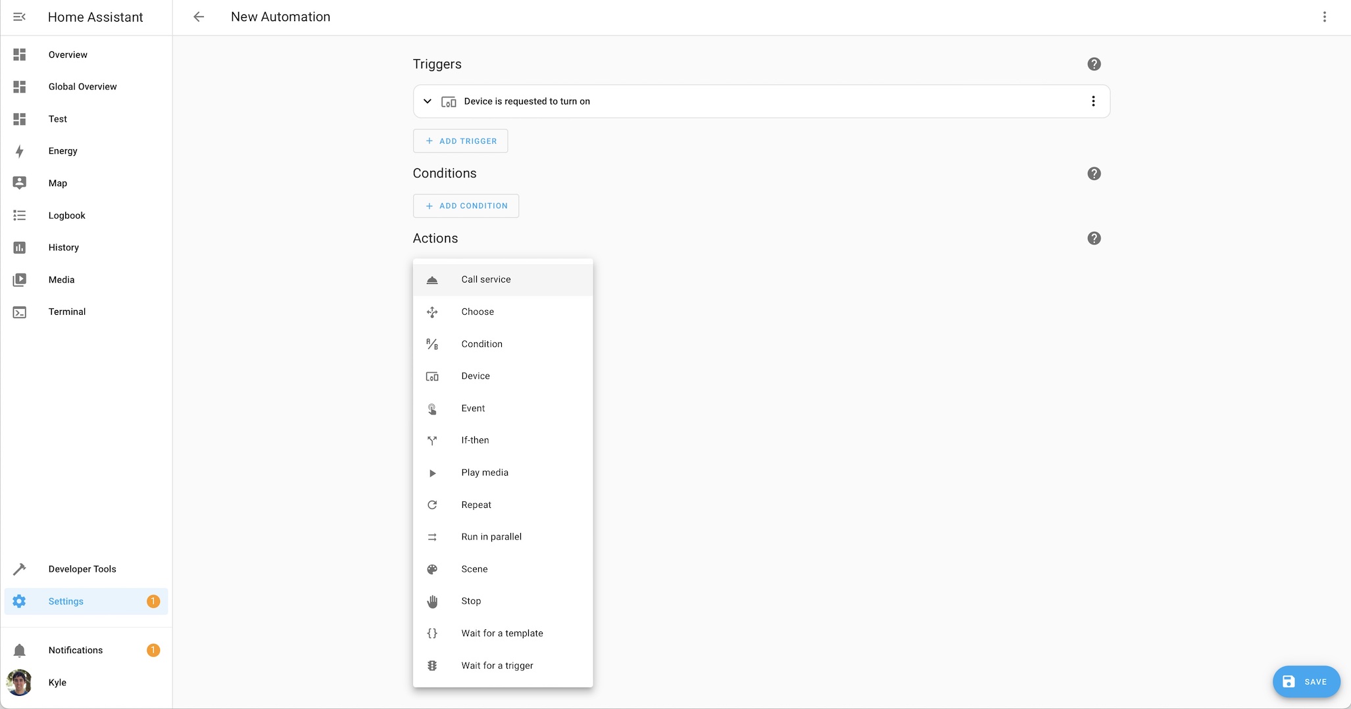The height and width of the screenshot is (709, 1351).
Task: Click the Home Assistant title
Action: (95, 17)
